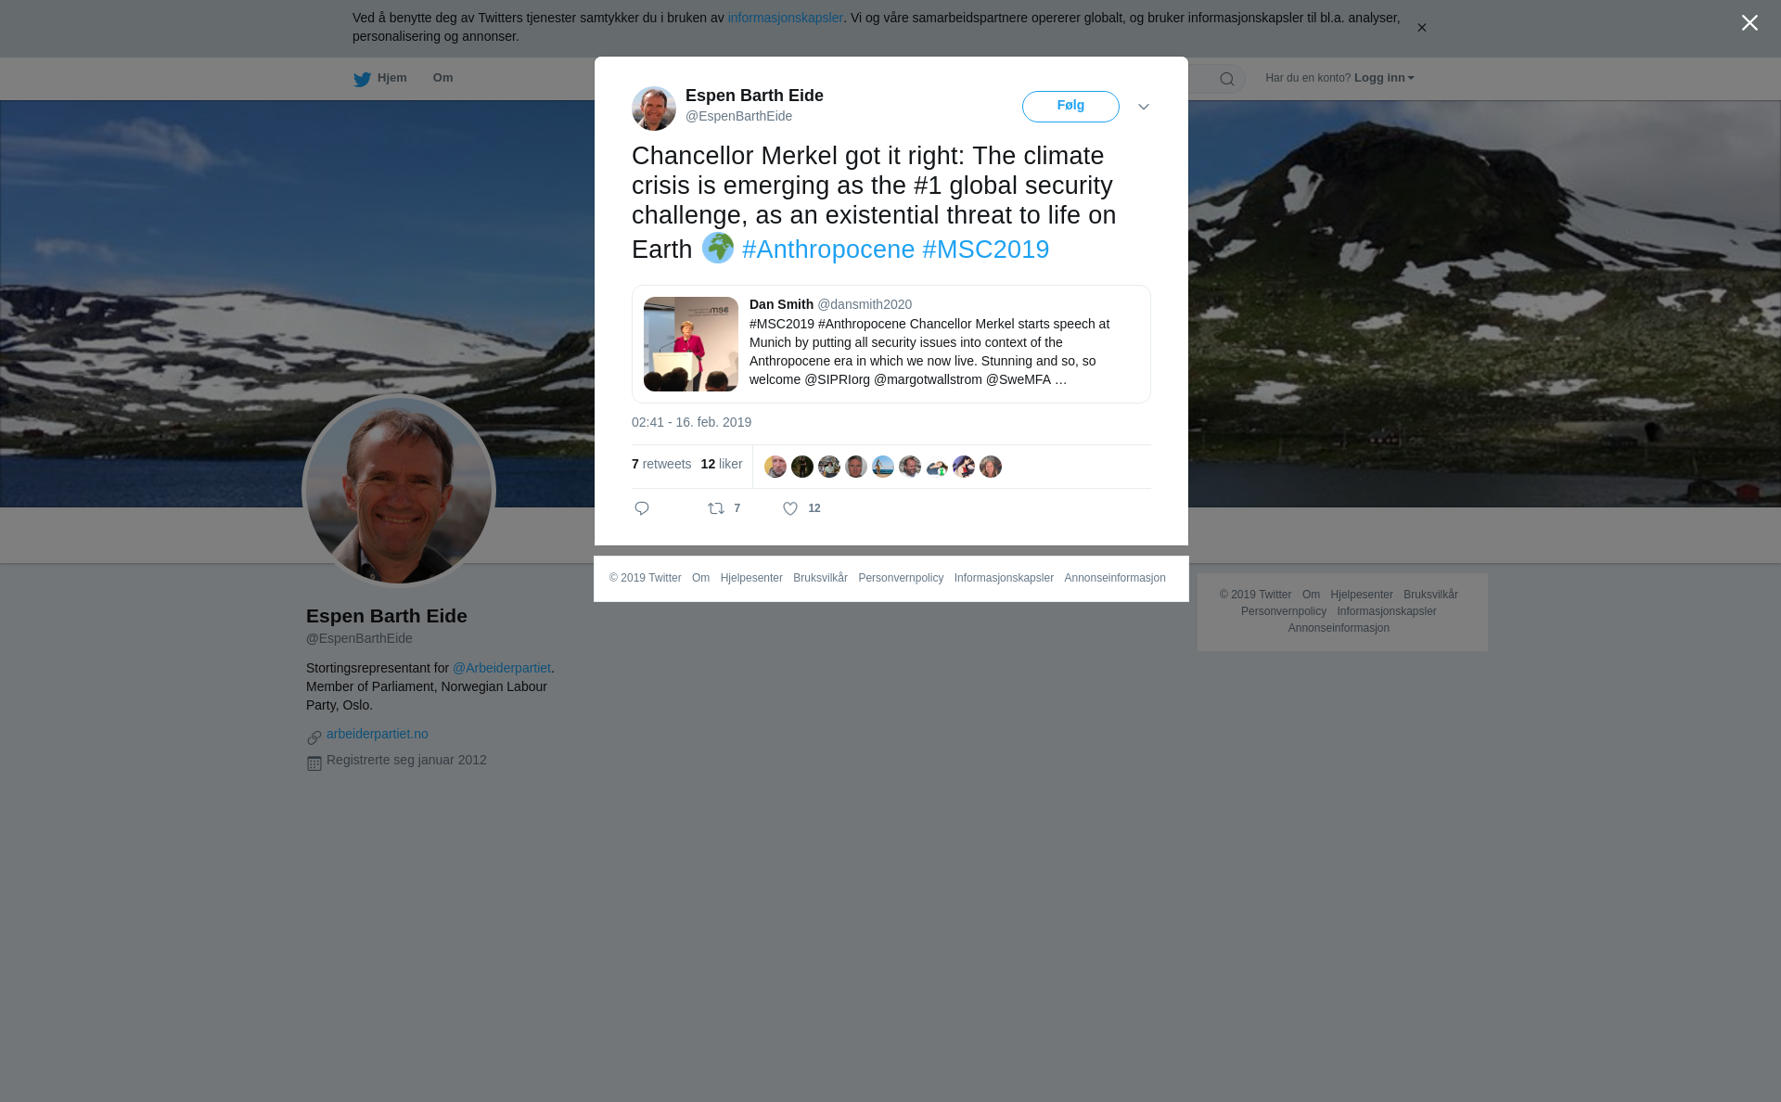Show the 12 liker list

coord(722,464)
